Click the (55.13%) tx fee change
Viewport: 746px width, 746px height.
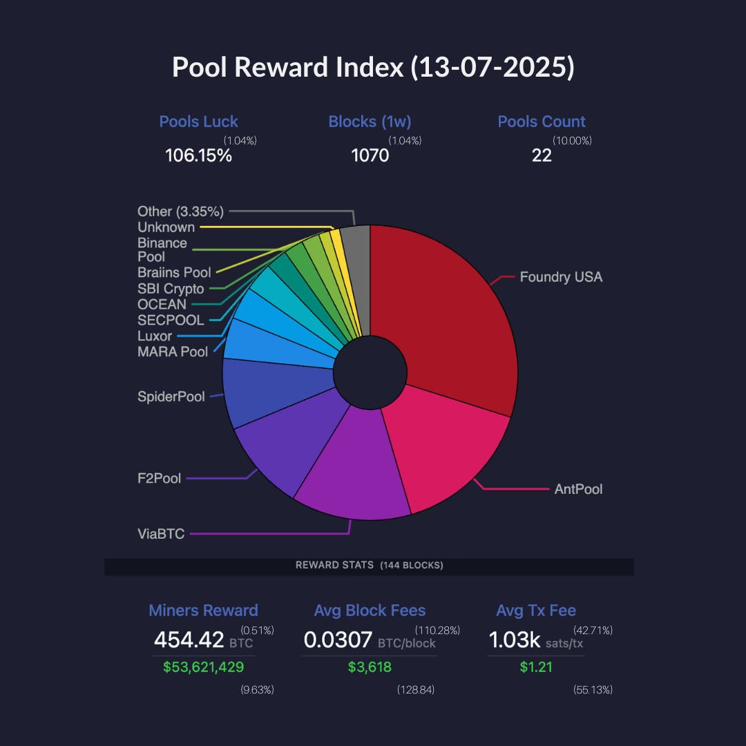point(593,690)
